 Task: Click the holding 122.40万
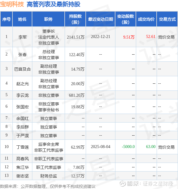coord(77,55)
